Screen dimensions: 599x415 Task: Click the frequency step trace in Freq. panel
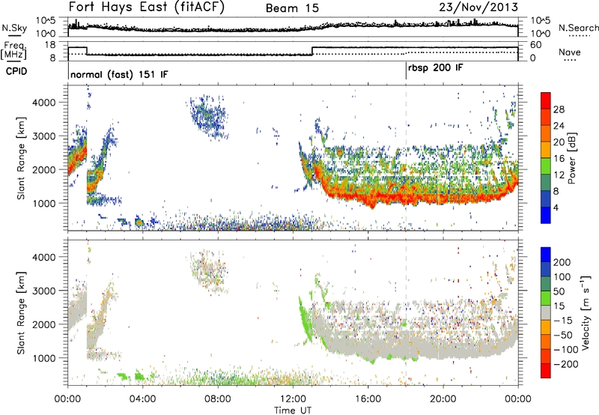(293, 51)
